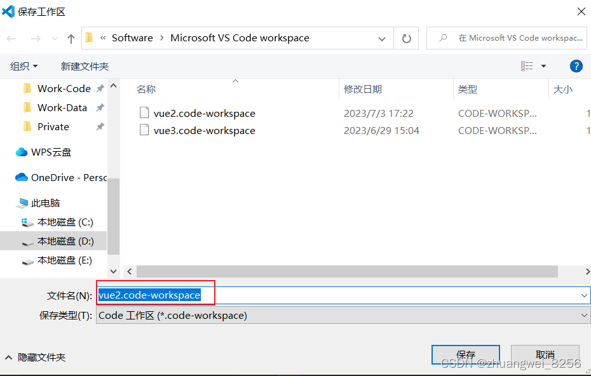This screenshot has width=591, height=376.
Task: Sort files by 类型 column header
Action: (x=468, y=90)
